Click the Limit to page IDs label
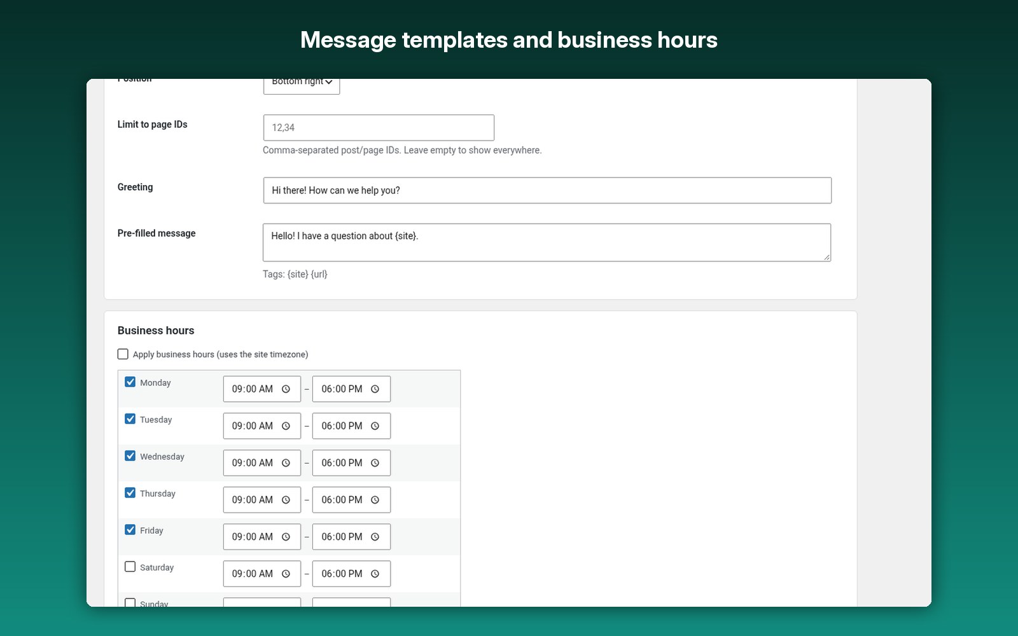 point(152,125)
